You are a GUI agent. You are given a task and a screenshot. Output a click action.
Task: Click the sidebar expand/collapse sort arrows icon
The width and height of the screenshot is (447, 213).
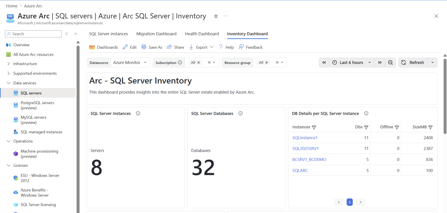[x=66, y=34]
